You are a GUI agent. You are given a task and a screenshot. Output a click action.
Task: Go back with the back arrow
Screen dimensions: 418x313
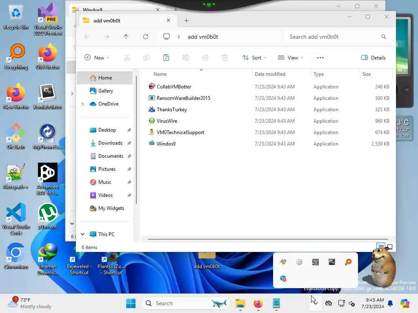click(87, 36)
